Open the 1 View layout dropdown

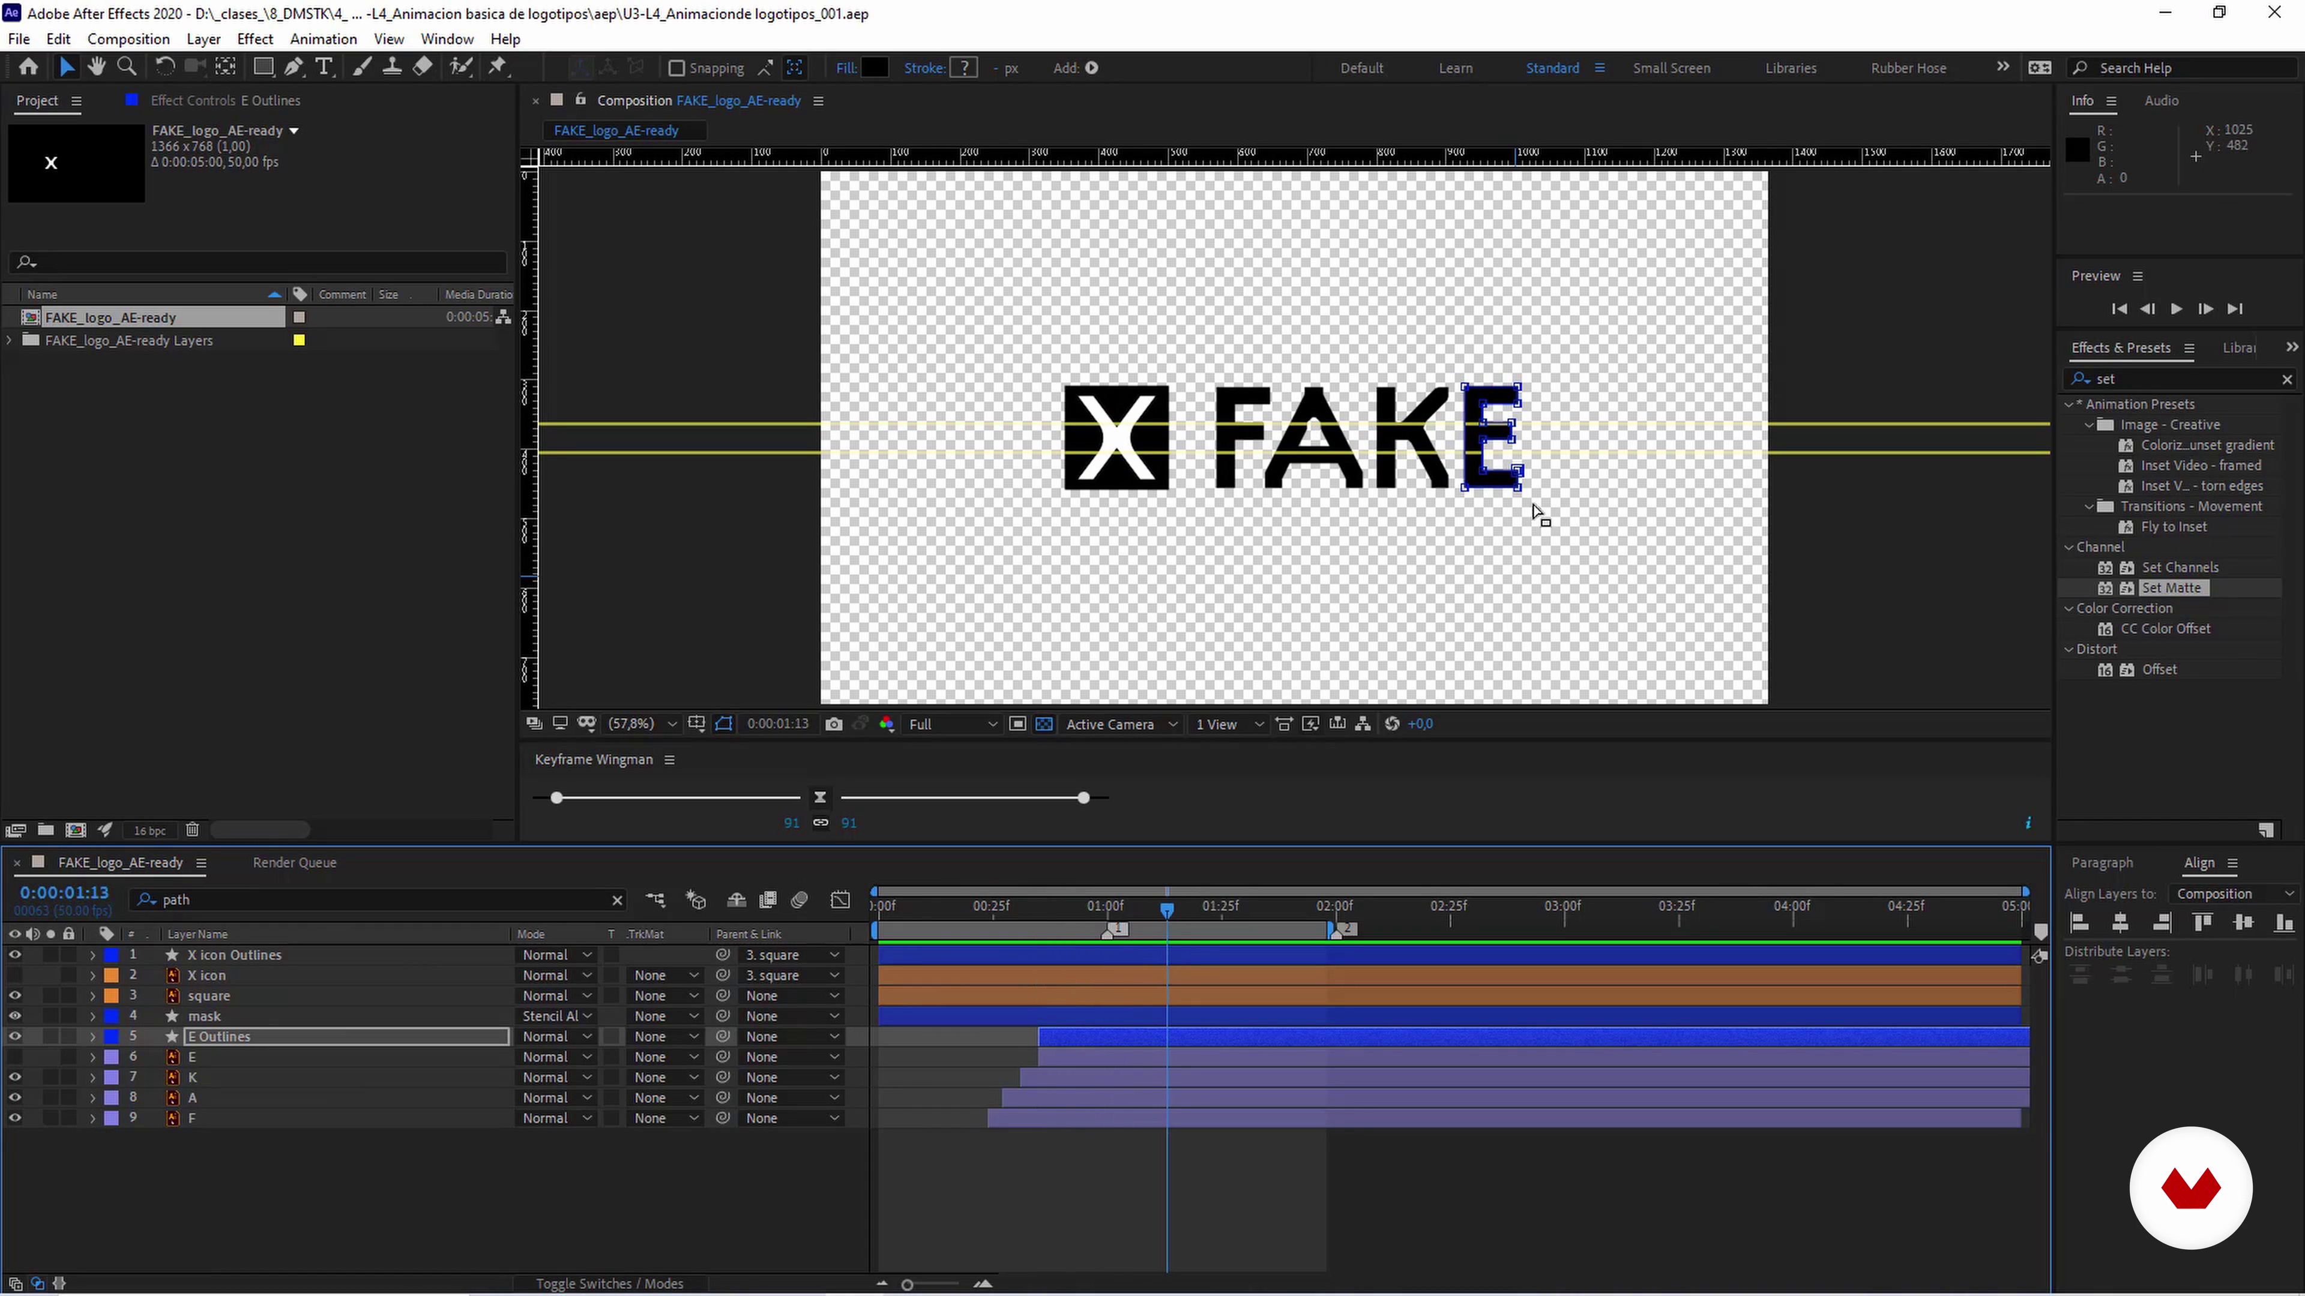coord(1229,724)
